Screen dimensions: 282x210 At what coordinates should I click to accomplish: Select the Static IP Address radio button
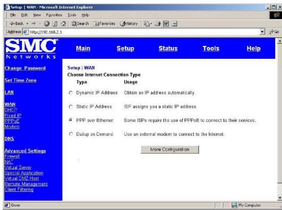coord(71,107)
